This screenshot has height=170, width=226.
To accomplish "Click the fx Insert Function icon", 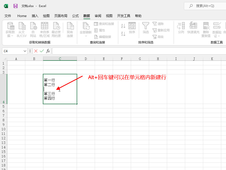I will tap(48, 51).
